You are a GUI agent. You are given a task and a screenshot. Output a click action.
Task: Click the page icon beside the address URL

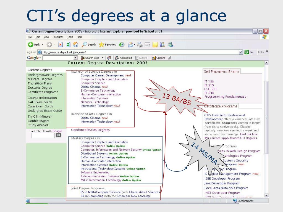click(40, 52)
